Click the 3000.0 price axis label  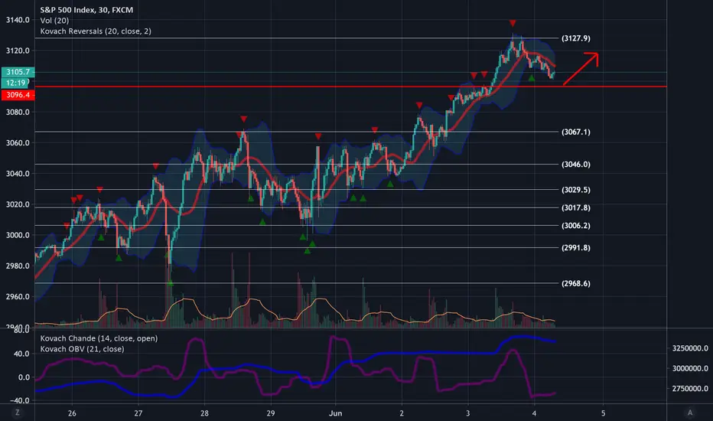[18, 235]
